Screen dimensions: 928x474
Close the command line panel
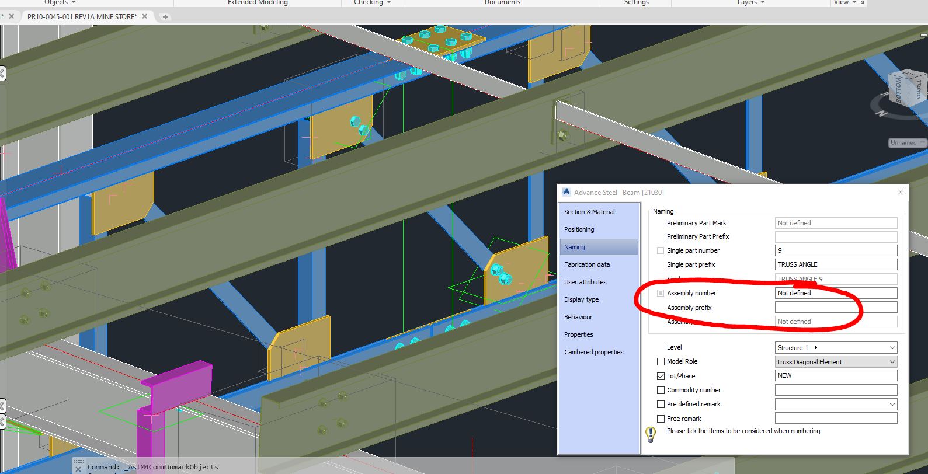pos(78,468)
